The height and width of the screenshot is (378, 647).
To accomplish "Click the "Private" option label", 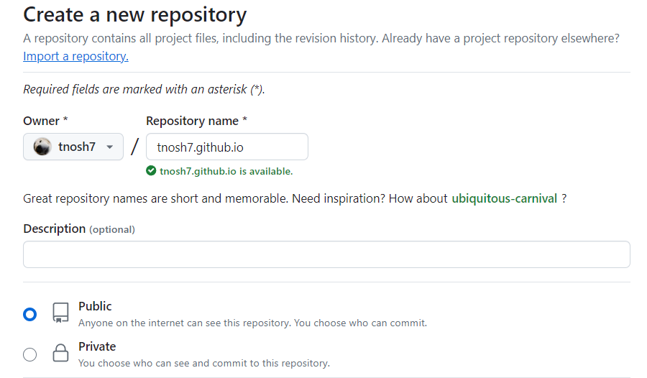I will click(97, 346).
